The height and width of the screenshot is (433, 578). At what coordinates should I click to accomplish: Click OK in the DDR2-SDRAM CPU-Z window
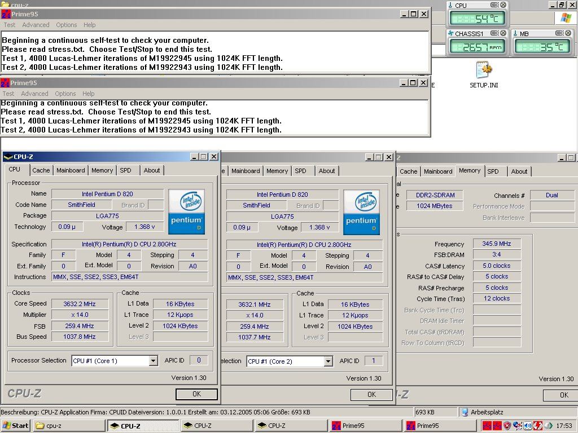[x=561, y=395]
